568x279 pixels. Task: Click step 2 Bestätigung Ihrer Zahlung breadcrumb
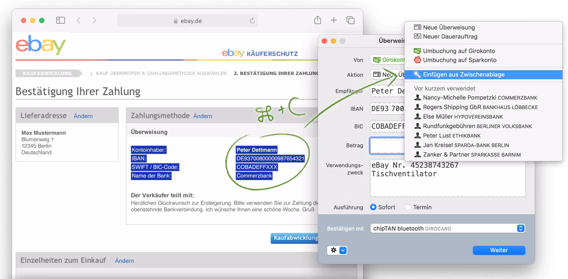tap(276, 73)
